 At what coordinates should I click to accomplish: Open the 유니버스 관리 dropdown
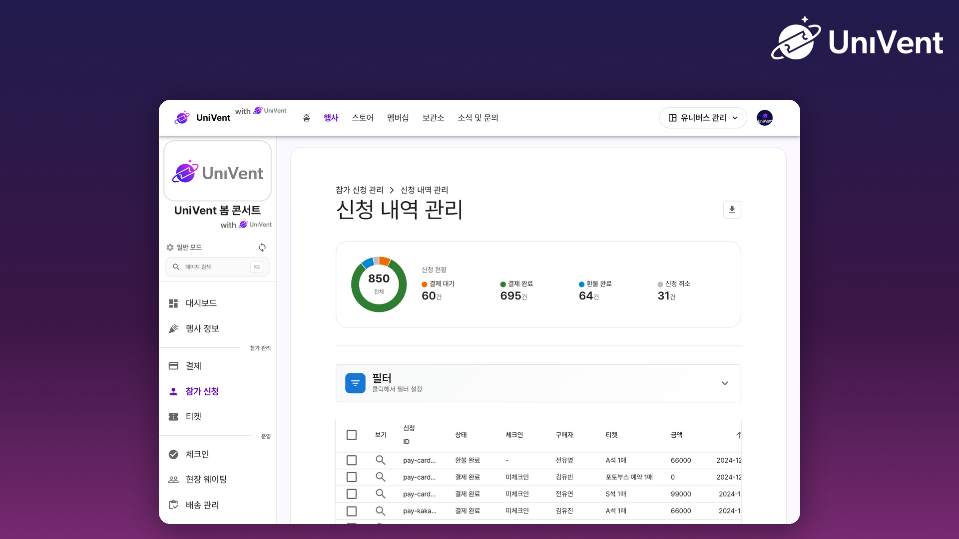click(x=703, y=118)
